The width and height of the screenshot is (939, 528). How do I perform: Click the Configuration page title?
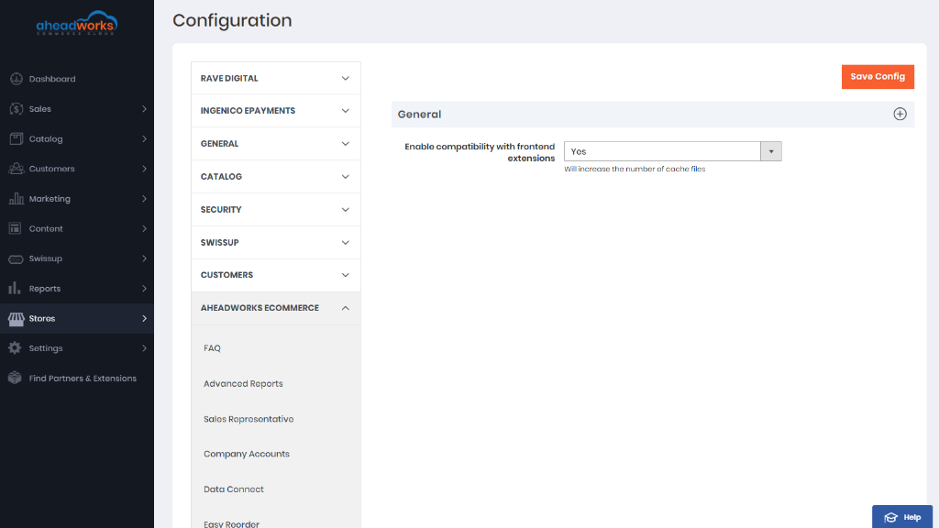(x=232, y=20)
